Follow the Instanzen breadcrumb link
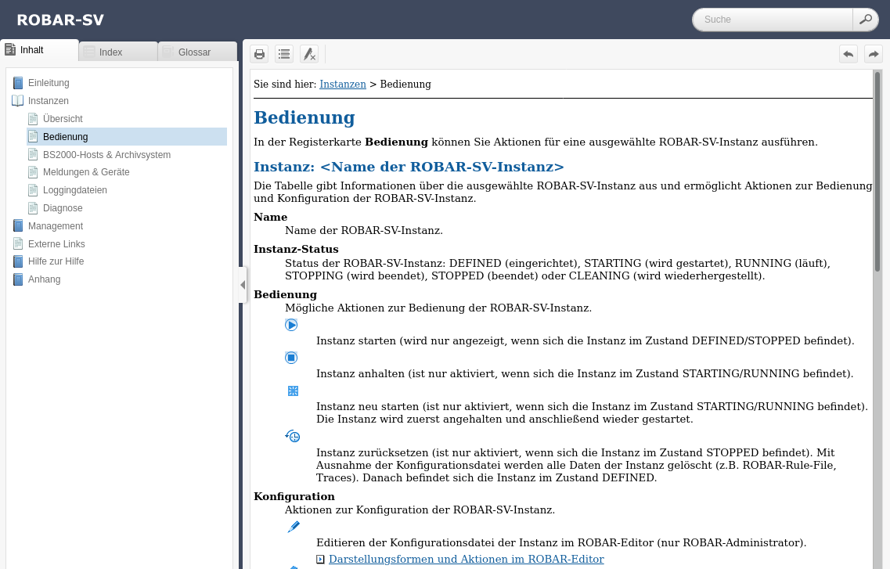Image resolution: width=890 pixels, height=569 pixels. [343, 84]
